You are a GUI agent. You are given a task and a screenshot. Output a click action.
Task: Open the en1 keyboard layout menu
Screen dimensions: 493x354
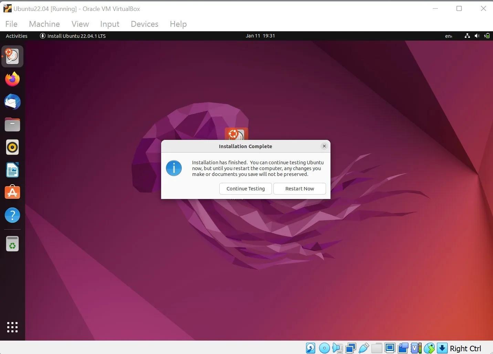(449, 36)
